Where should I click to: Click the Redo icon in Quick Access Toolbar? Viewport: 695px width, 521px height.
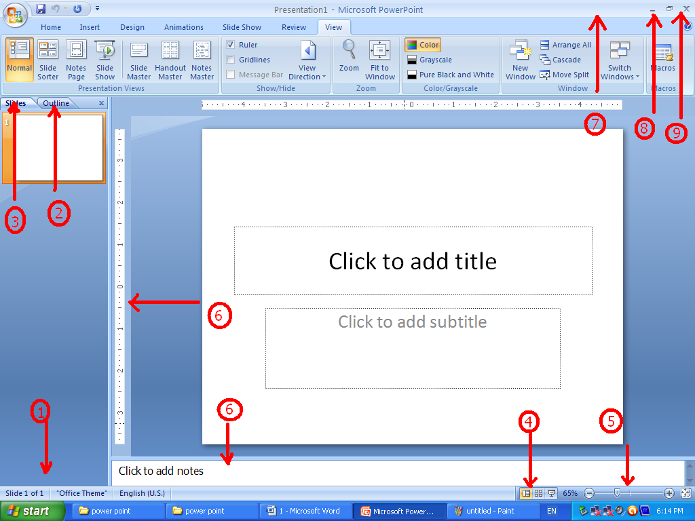pyautogui.click(x=77, y=9)
